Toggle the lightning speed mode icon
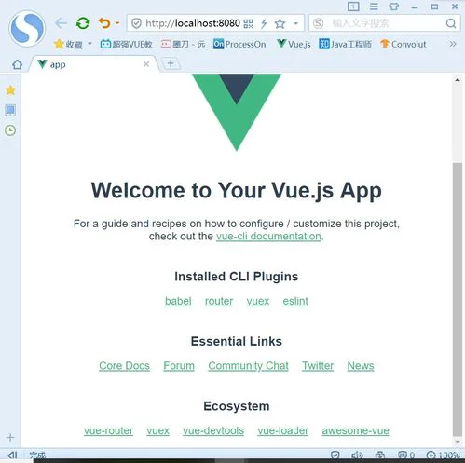This screenshot has height=463, width=465. point(264,23)
